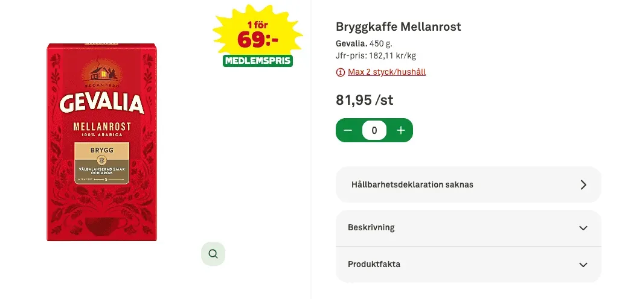
Task: Click the right chevron on Hållbarhetsdeklaration row
Action: pos(583,184)
